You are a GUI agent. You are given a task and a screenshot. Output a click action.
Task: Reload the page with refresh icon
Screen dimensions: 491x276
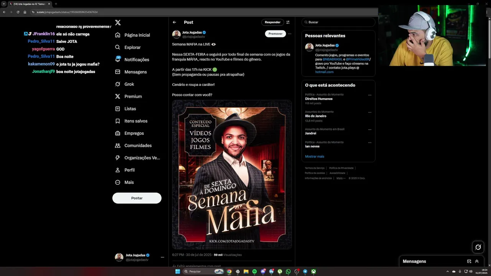(18, 12)
